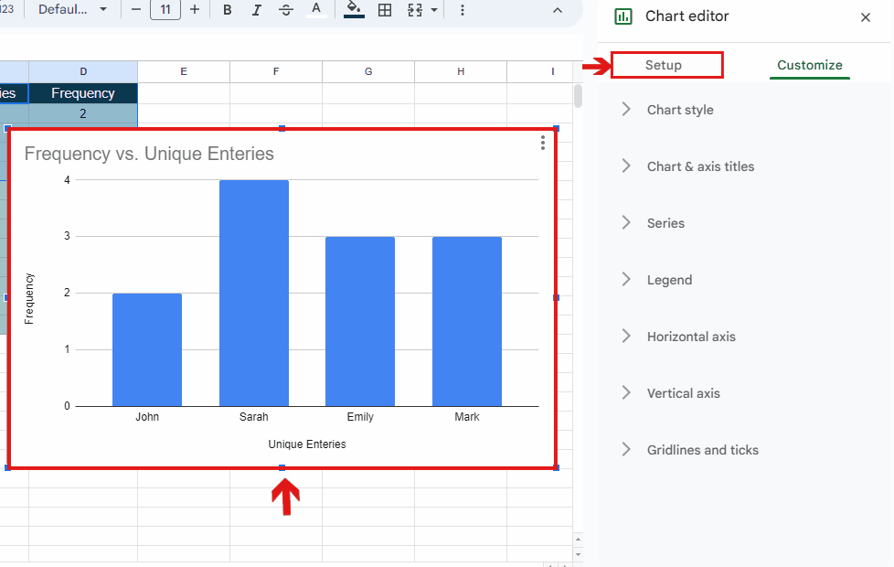Decrease font size with minus button
Viewport: 894px width, 567px height.
pyautogui.click(x=135, y=10)
